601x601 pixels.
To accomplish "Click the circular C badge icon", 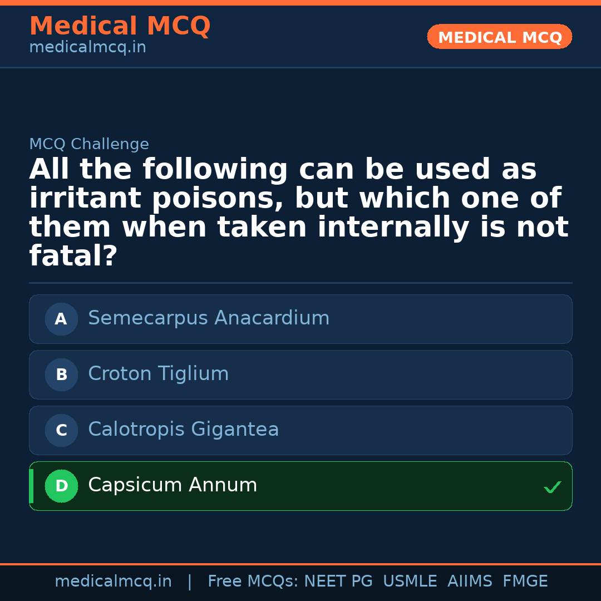I will [61, 430].
